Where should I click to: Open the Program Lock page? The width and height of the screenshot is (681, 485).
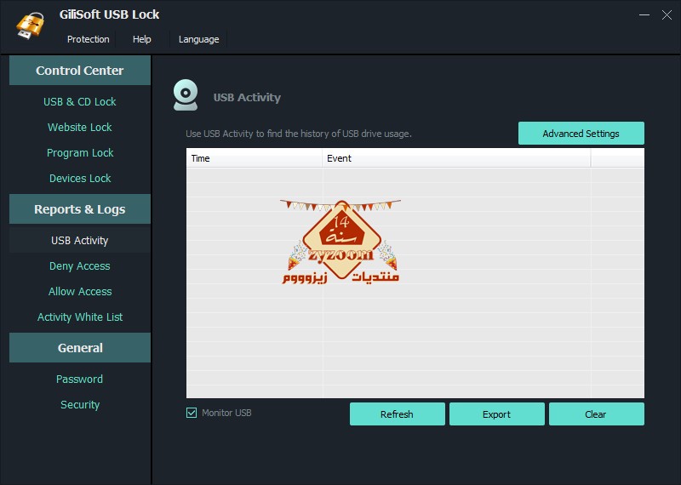(x=80, y=153)
